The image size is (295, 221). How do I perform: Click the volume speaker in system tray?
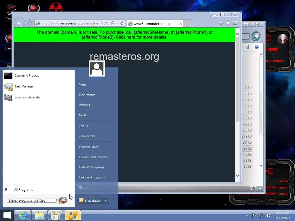(268, 215)
